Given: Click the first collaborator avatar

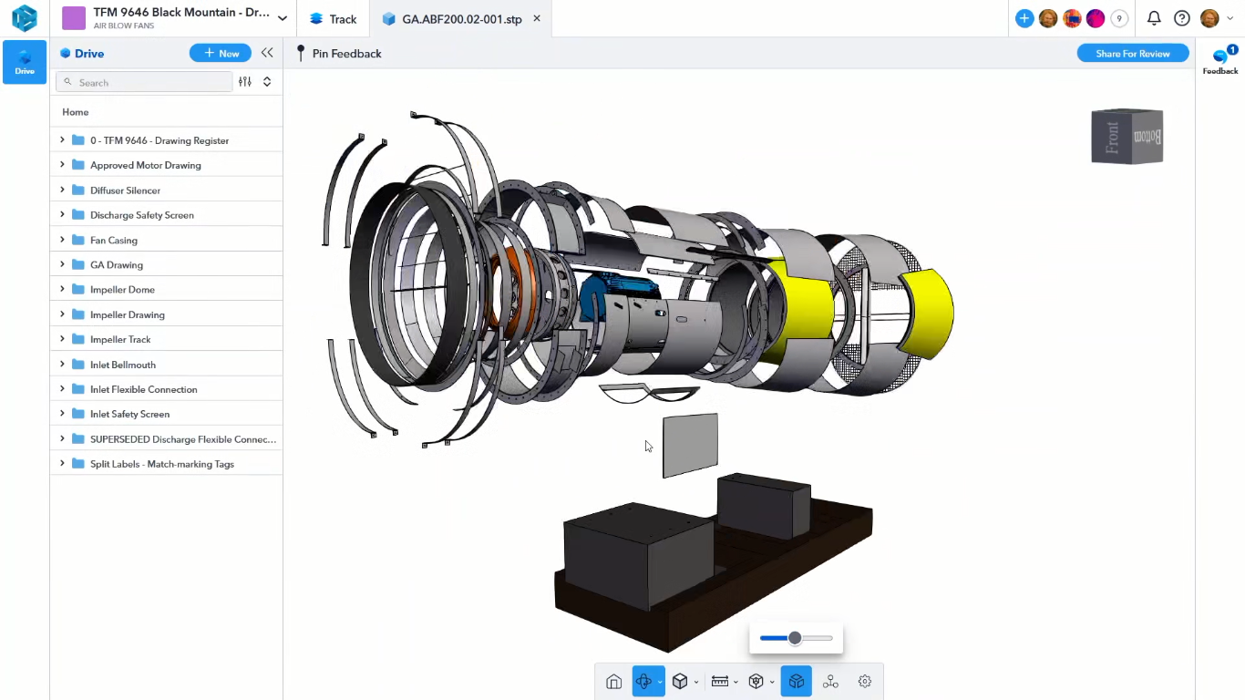Looking at the screenshot, I should point(1048,18).
